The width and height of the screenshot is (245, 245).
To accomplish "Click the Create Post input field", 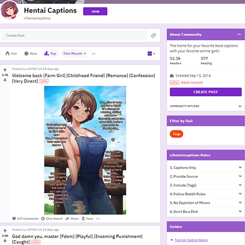I will pyautogui.click(x=75, y=36).
